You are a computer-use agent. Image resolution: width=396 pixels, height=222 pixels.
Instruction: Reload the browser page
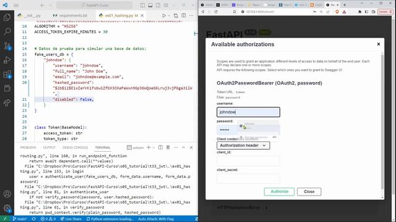click(216, 12)
